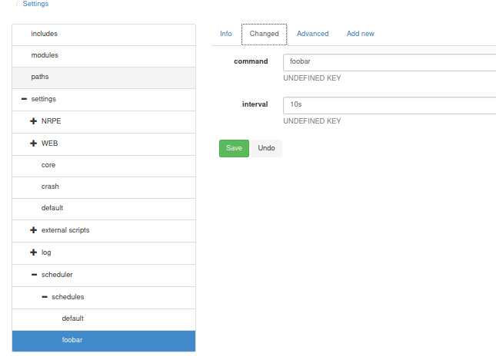Viewport: 496px width, 363px height.
Task: Select the Changed tab
Action: coord(264,34)
